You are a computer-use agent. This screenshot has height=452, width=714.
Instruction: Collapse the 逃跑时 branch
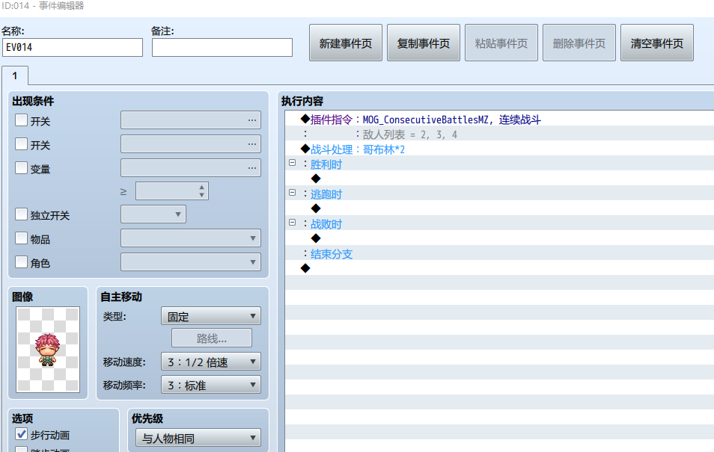[x=293, y=193]
